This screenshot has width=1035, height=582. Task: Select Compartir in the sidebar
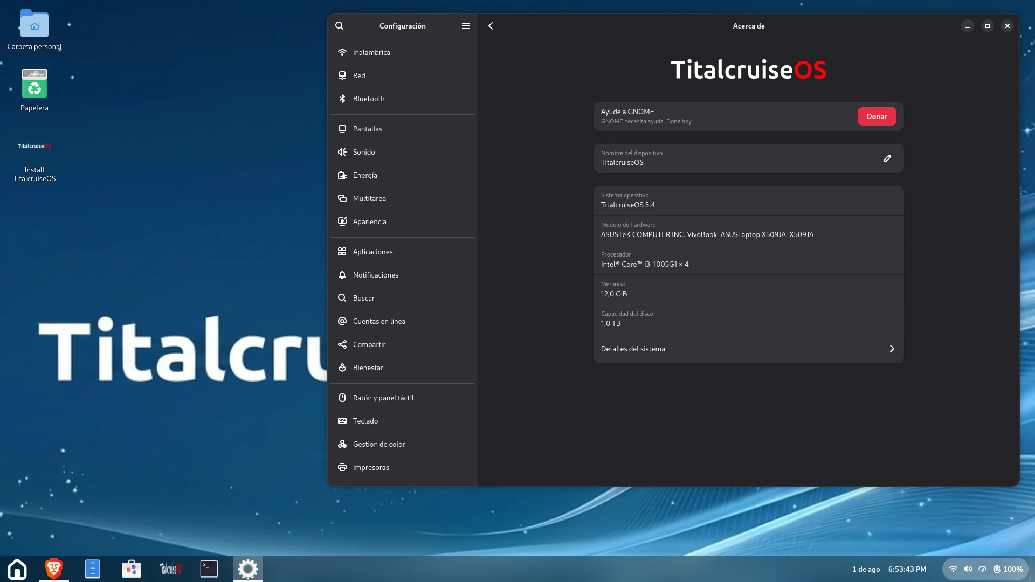[403, 344]
